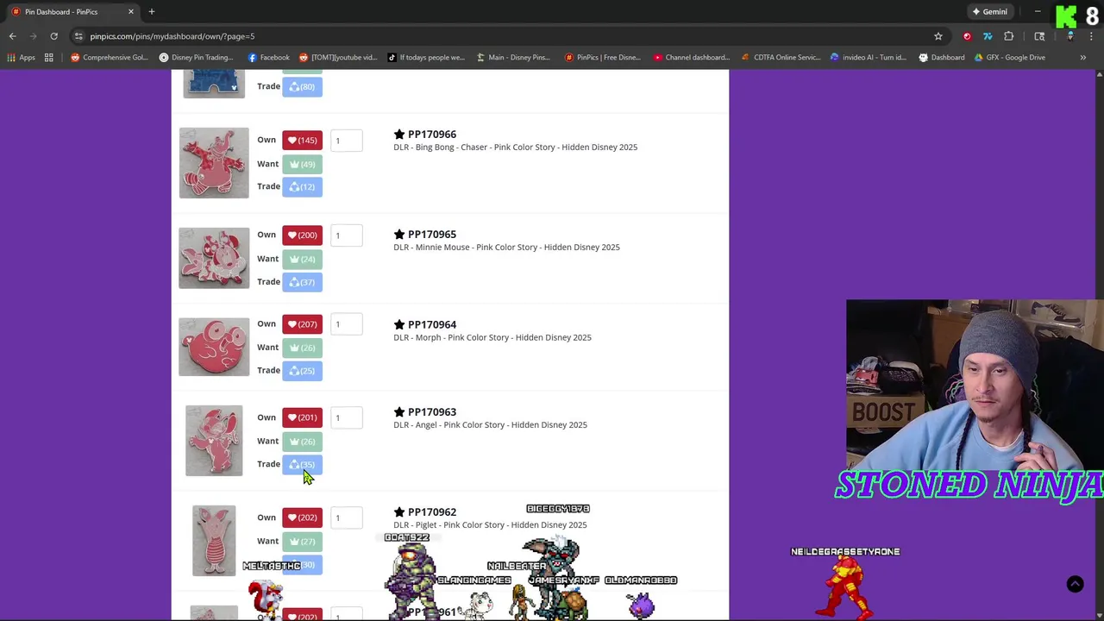Click the Want button showing 24

click(302, 259)
